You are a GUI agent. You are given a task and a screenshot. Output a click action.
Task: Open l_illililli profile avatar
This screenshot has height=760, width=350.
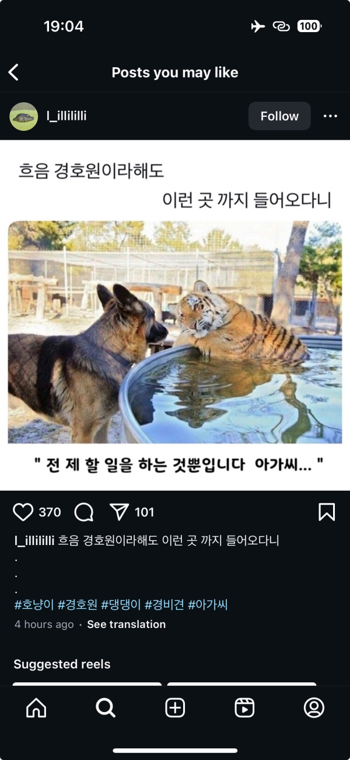click(x=24, y=116)
